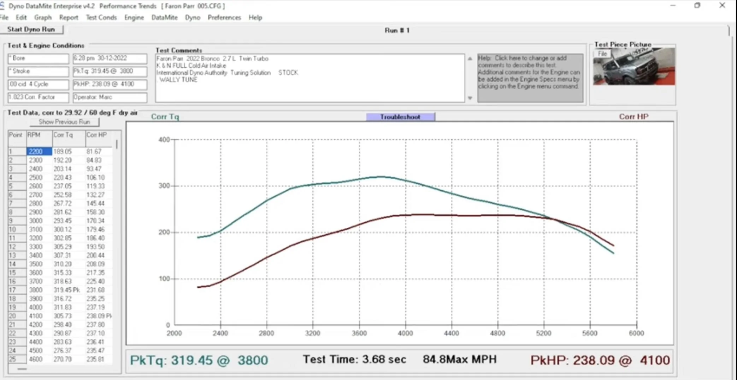
Task: Open the Report menu
Action: pyautogui.click(x=69, y=17)
